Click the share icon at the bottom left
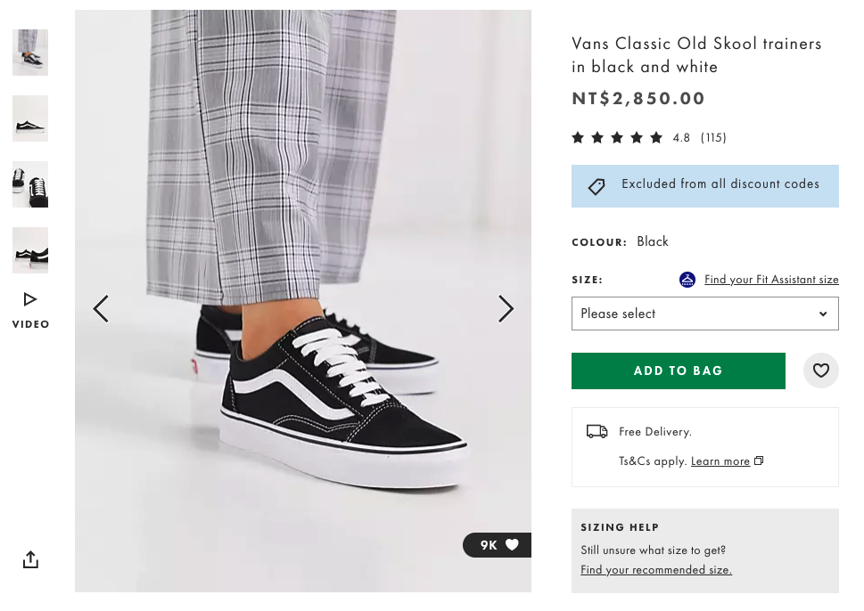 click(30, 559)
